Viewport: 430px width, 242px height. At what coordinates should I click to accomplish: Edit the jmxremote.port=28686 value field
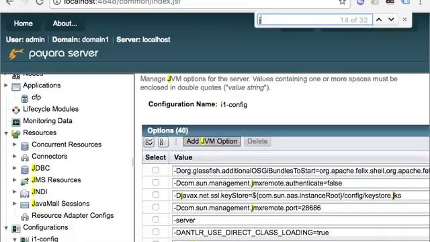tap(301, 208)
